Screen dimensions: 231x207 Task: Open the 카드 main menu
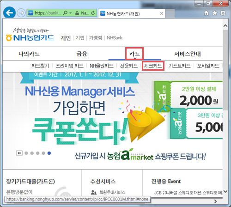tap(134, 54)
